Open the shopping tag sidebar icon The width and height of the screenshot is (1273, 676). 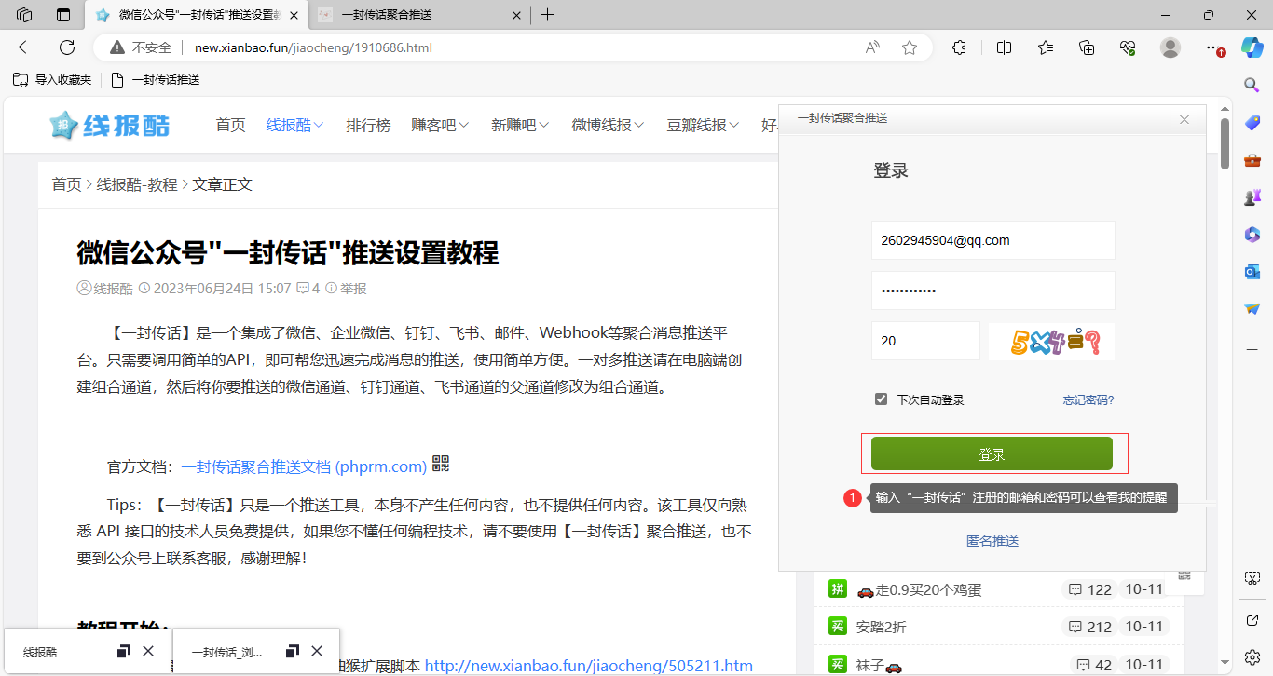coord(1252,123)
